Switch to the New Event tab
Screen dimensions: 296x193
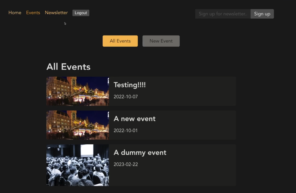click(x=161, y=41)
